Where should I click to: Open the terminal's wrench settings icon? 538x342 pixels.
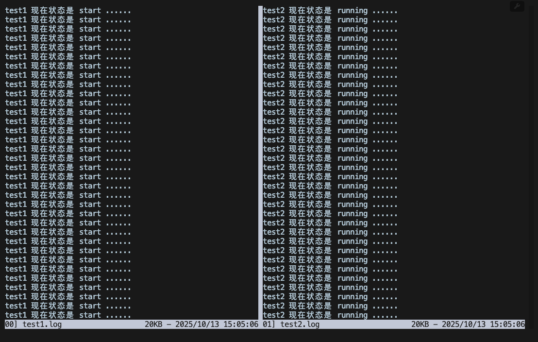[517, 6]
